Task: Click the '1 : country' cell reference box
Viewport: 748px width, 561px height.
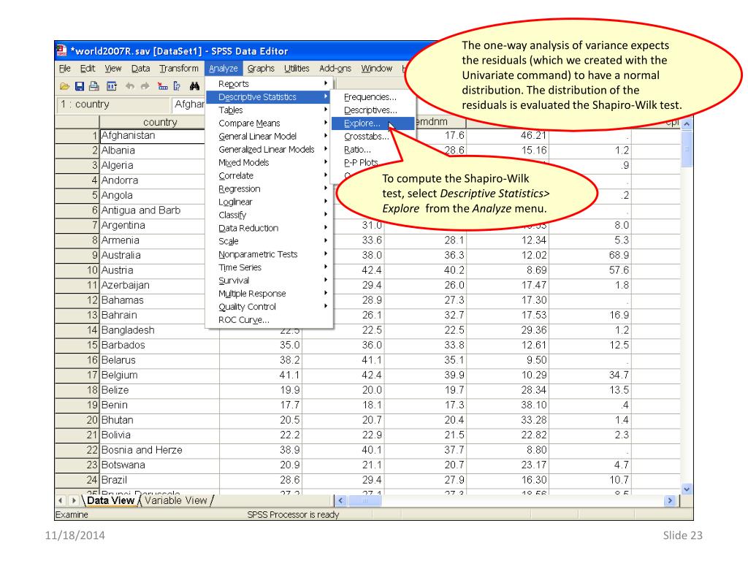Action: (113, 104)
